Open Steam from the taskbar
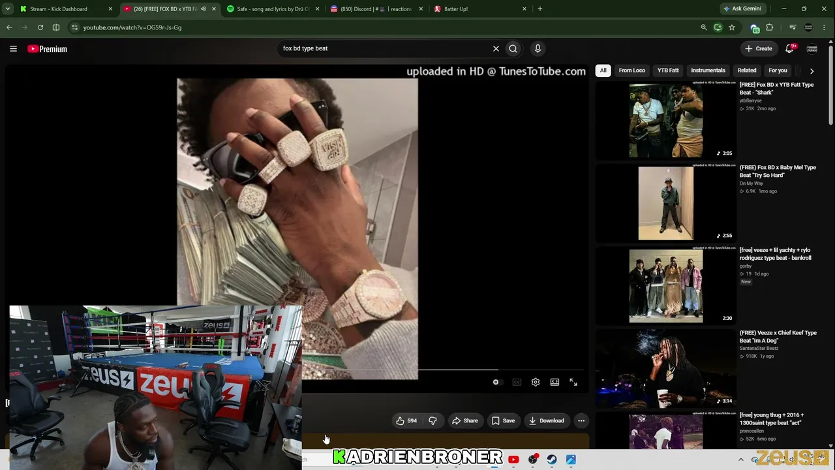The image size is (835, 470). coord(552,460)
